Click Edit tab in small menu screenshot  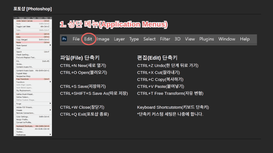point(16,18)
